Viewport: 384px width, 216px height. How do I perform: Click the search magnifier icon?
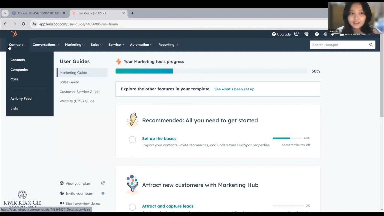click(x=371, y=45)
